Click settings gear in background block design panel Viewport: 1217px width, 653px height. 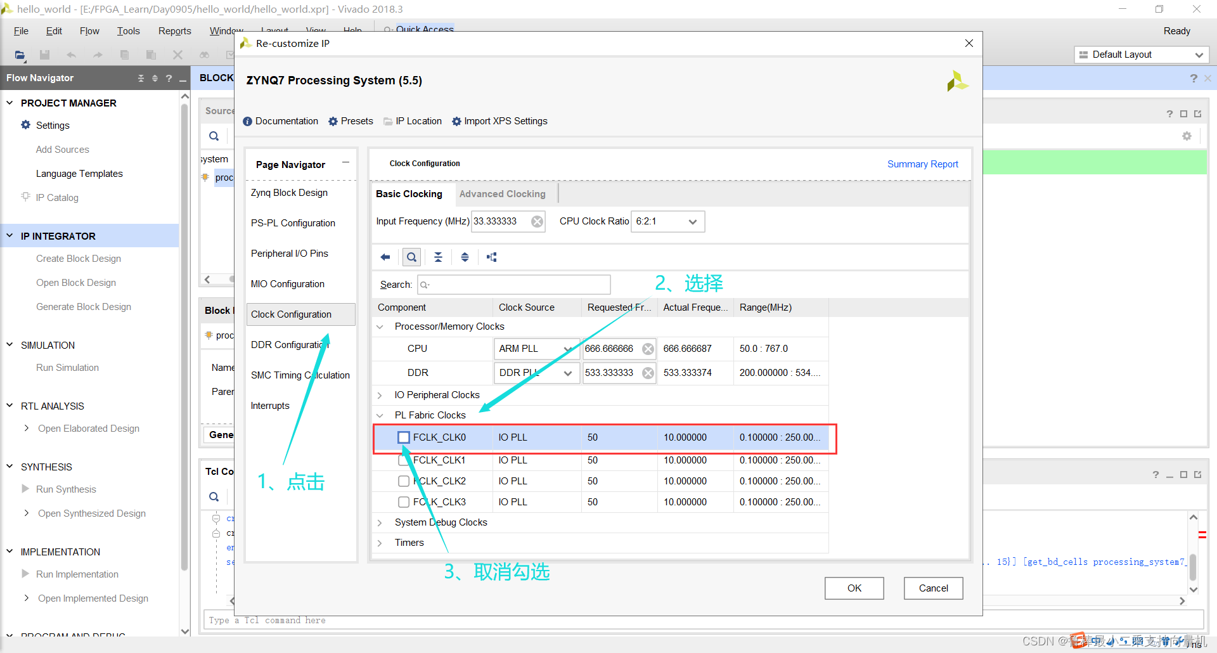(1187, 136)
